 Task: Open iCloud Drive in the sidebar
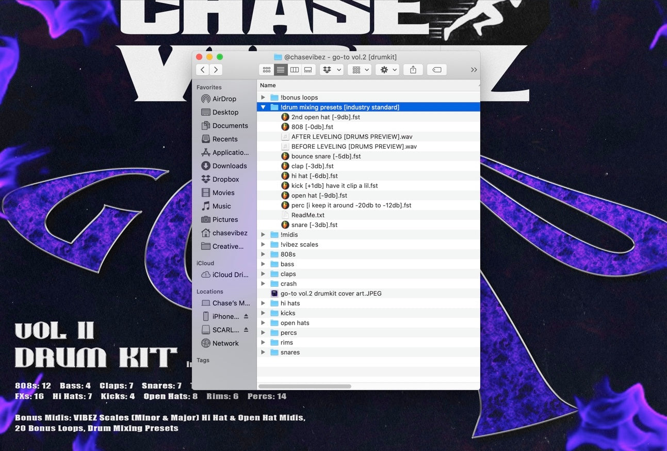(224, 275)
